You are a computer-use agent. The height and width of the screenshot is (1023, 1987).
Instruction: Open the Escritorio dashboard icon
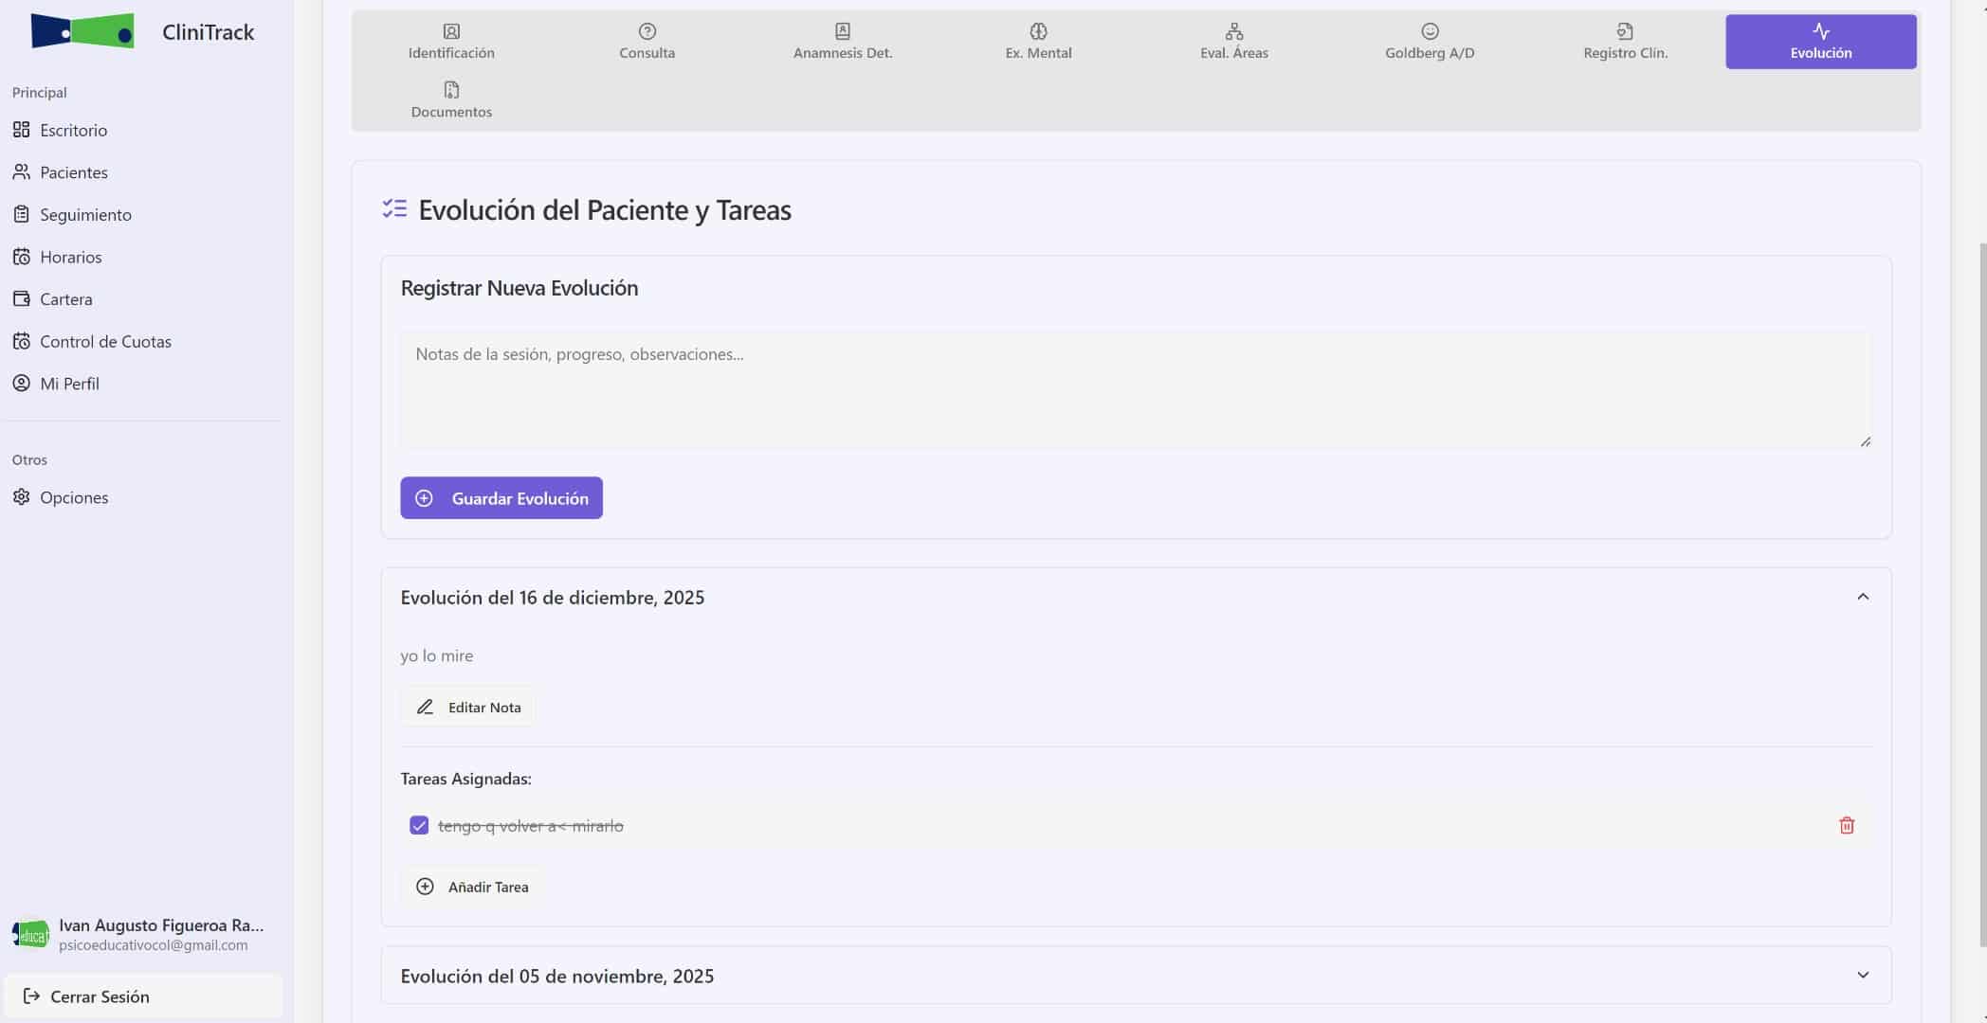21,130
